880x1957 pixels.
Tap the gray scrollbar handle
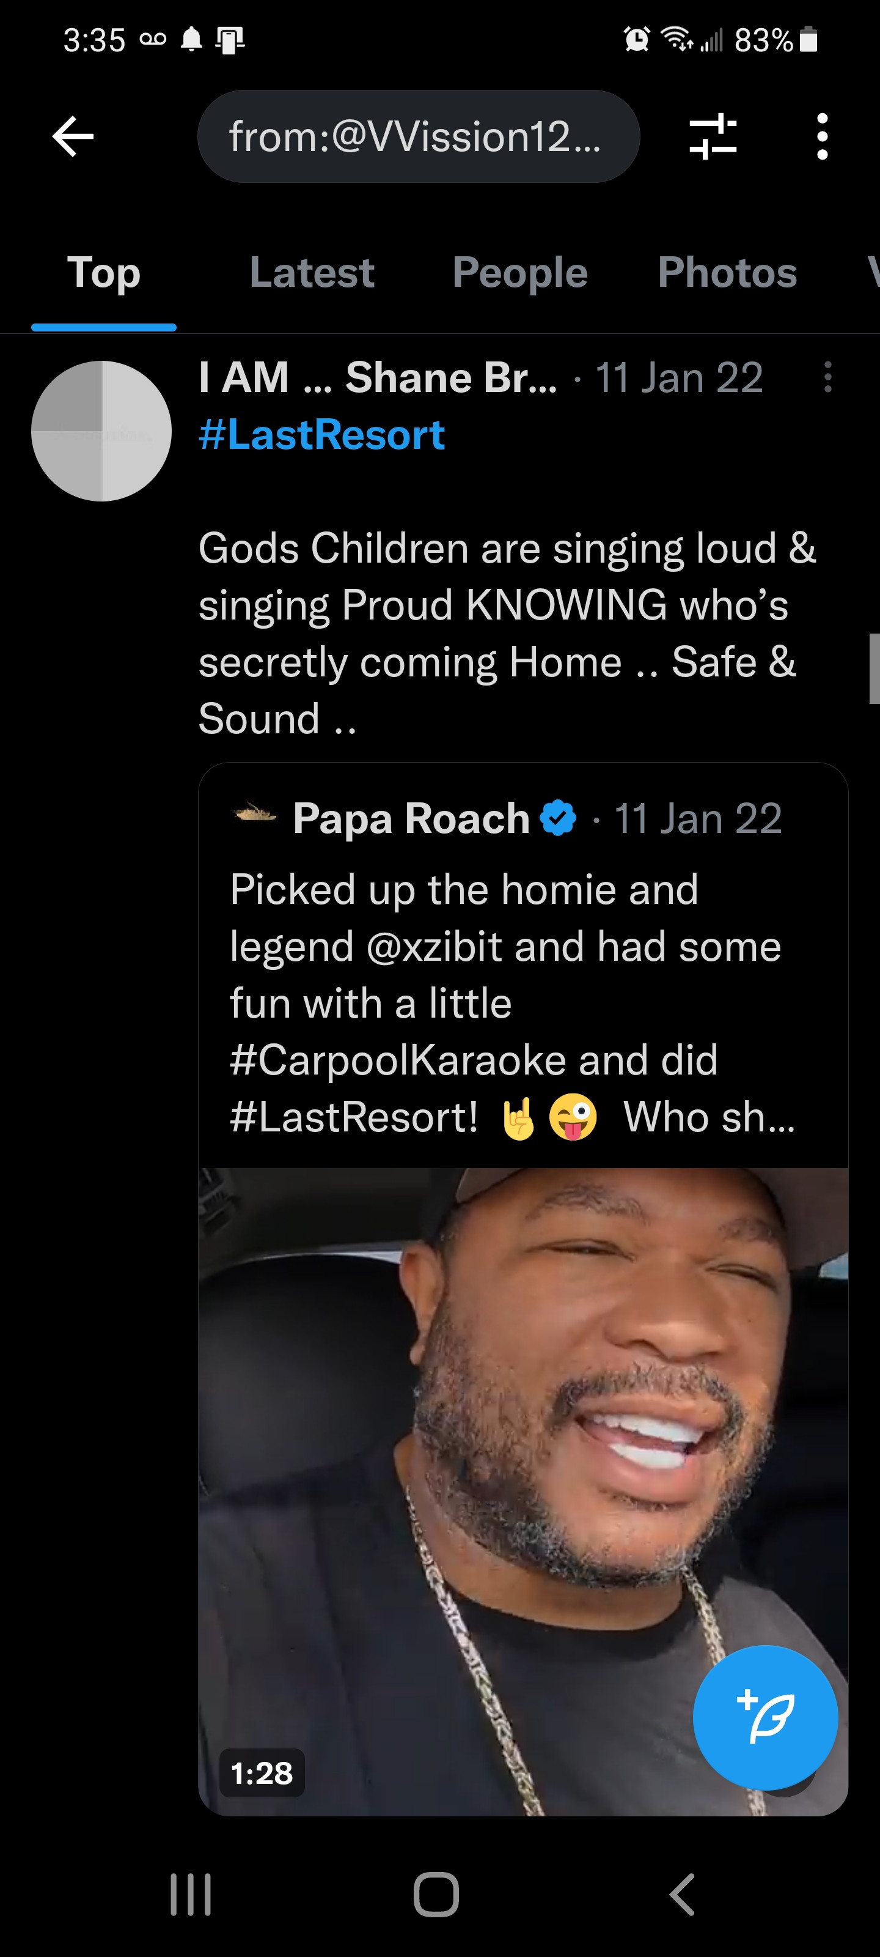coord(874,668)
